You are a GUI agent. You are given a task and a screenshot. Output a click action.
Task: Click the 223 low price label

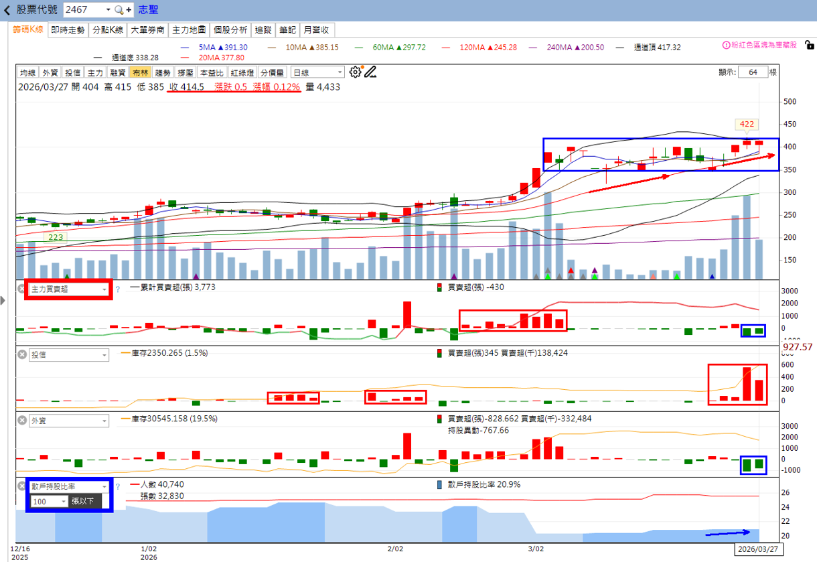(x=55, y=237)
